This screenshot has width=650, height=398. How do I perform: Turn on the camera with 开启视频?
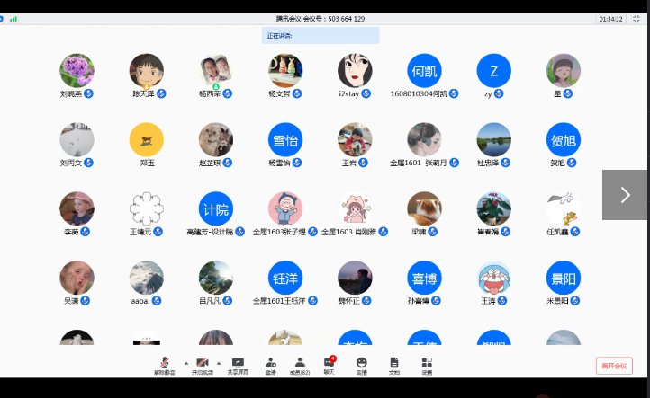(x=203, y=364)
